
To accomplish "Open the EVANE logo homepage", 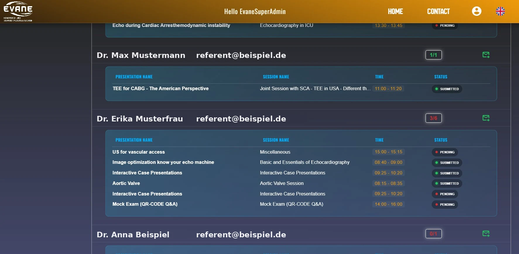I will (x=18, y=11).
